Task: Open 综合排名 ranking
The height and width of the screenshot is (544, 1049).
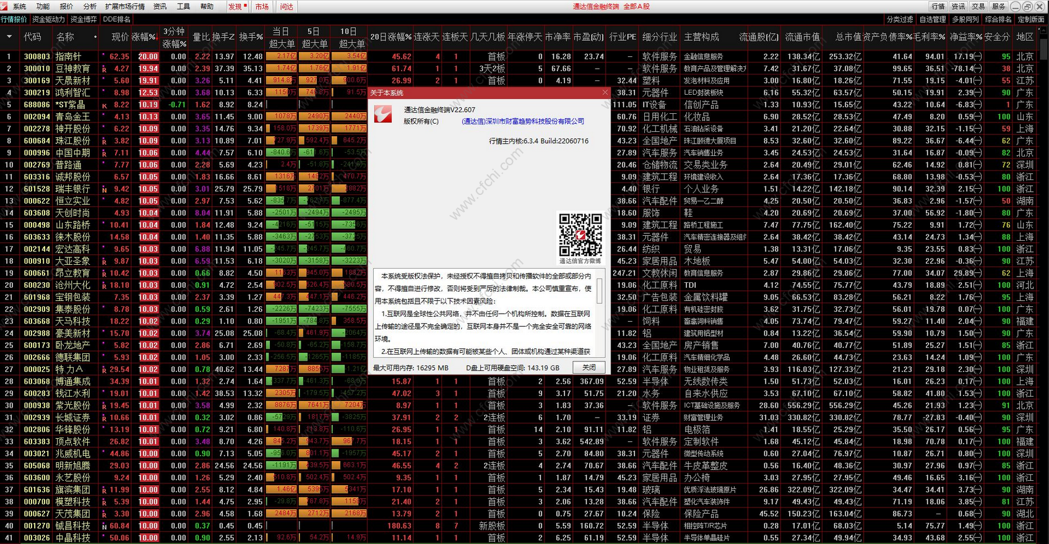Action: click(x=998, y=19)
